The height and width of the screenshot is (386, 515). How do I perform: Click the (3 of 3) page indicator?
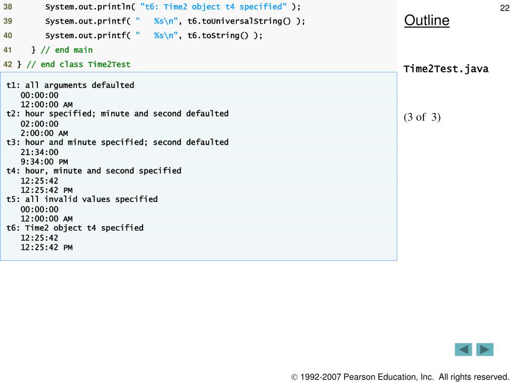click(x=422, y=117)
